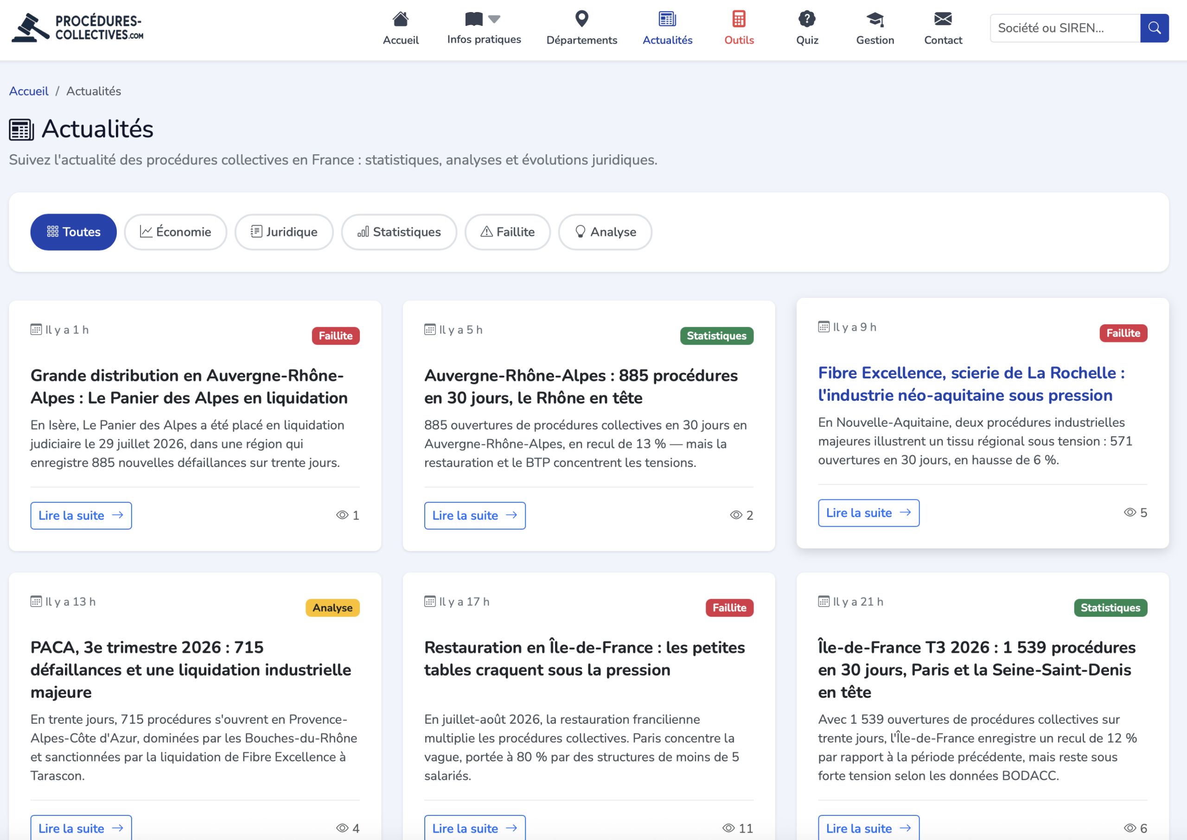
Task: Focus the Société ou SIREN search field
Action: 1065,28
